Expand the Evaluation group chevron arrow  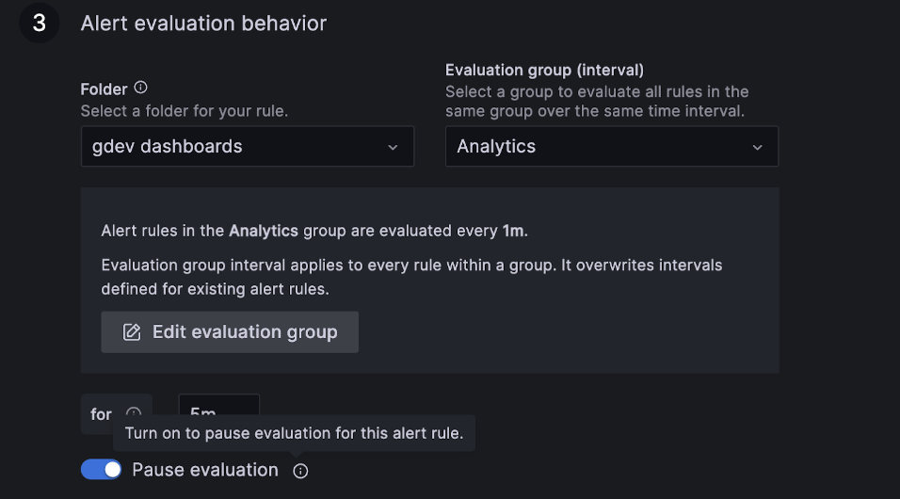758,147
